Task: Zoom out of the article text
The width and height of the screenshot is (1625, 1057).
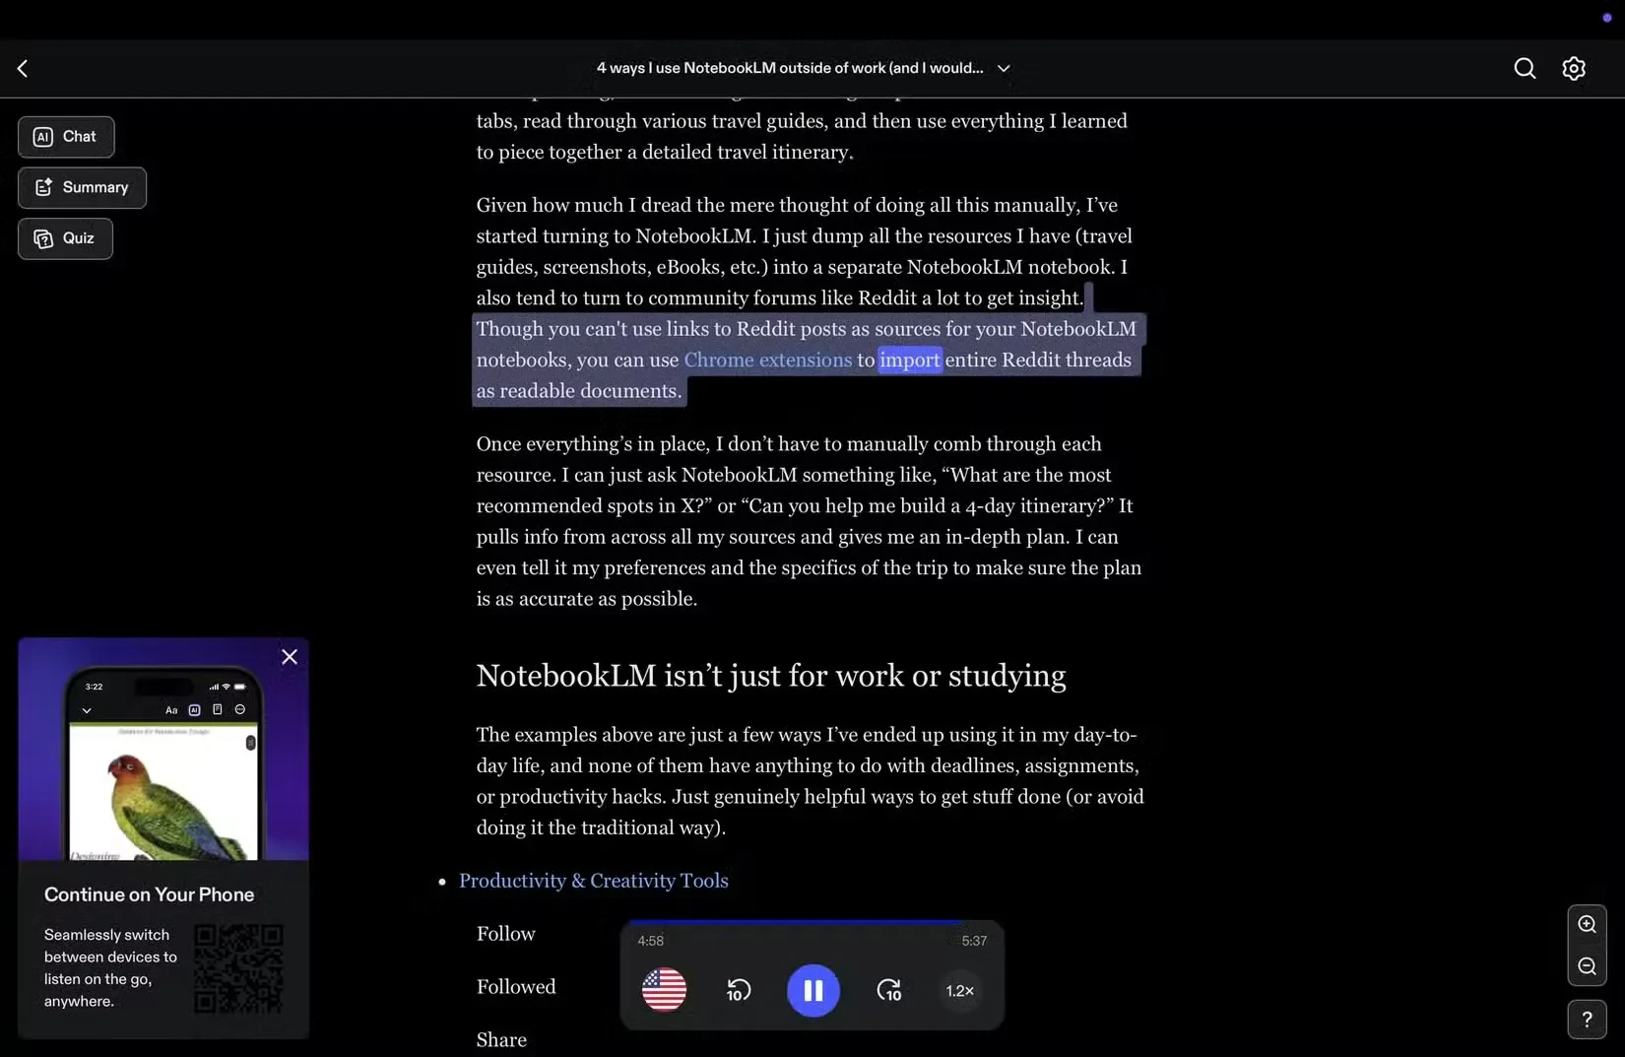Action: (x=1587, y=966)
